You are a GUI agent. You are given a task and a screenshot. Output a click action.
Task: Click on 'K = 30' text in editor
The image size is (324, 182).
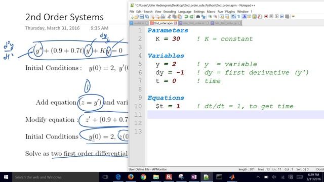click(168, 39)
